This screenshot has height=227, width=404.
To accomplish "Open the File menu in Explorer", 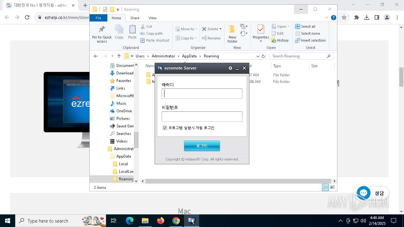I will [98, 18].
